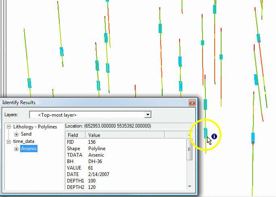Click the TDATA value Arsenic
The image size is (276, 197).
pyautogui.click(x=96, y=155)
